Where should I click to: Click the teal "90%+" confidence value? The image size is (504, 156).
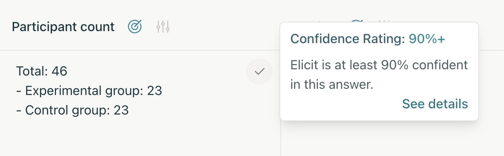[427, 39]
